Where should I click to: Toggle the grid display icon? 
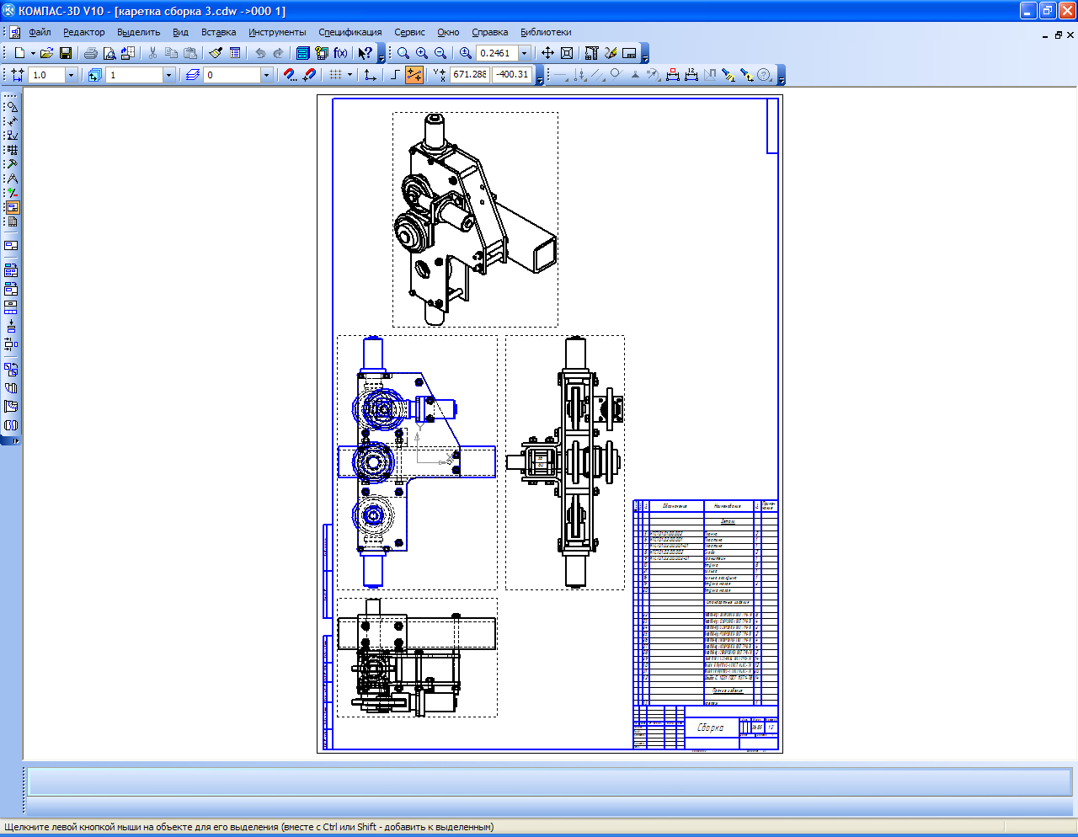coord(335,75)
